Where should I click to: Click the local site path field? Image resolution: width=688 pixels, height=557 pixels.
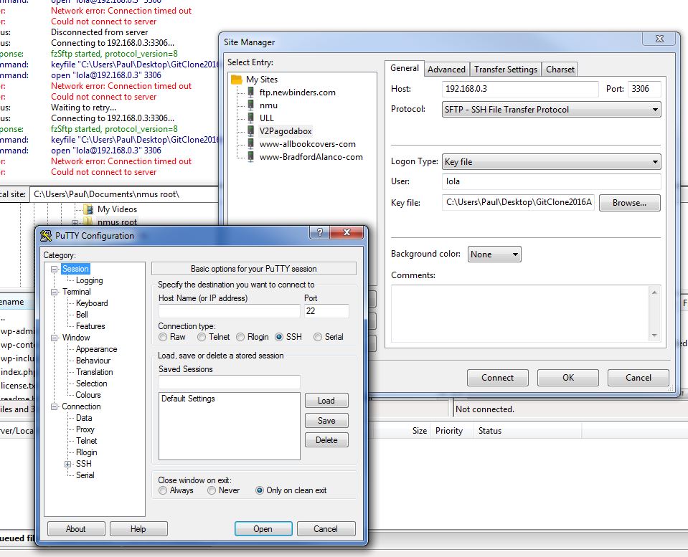[x=125, y=194]
